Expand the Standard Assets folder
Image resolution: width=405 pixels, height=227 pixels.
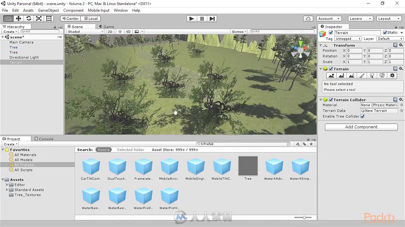coord(7,190)
